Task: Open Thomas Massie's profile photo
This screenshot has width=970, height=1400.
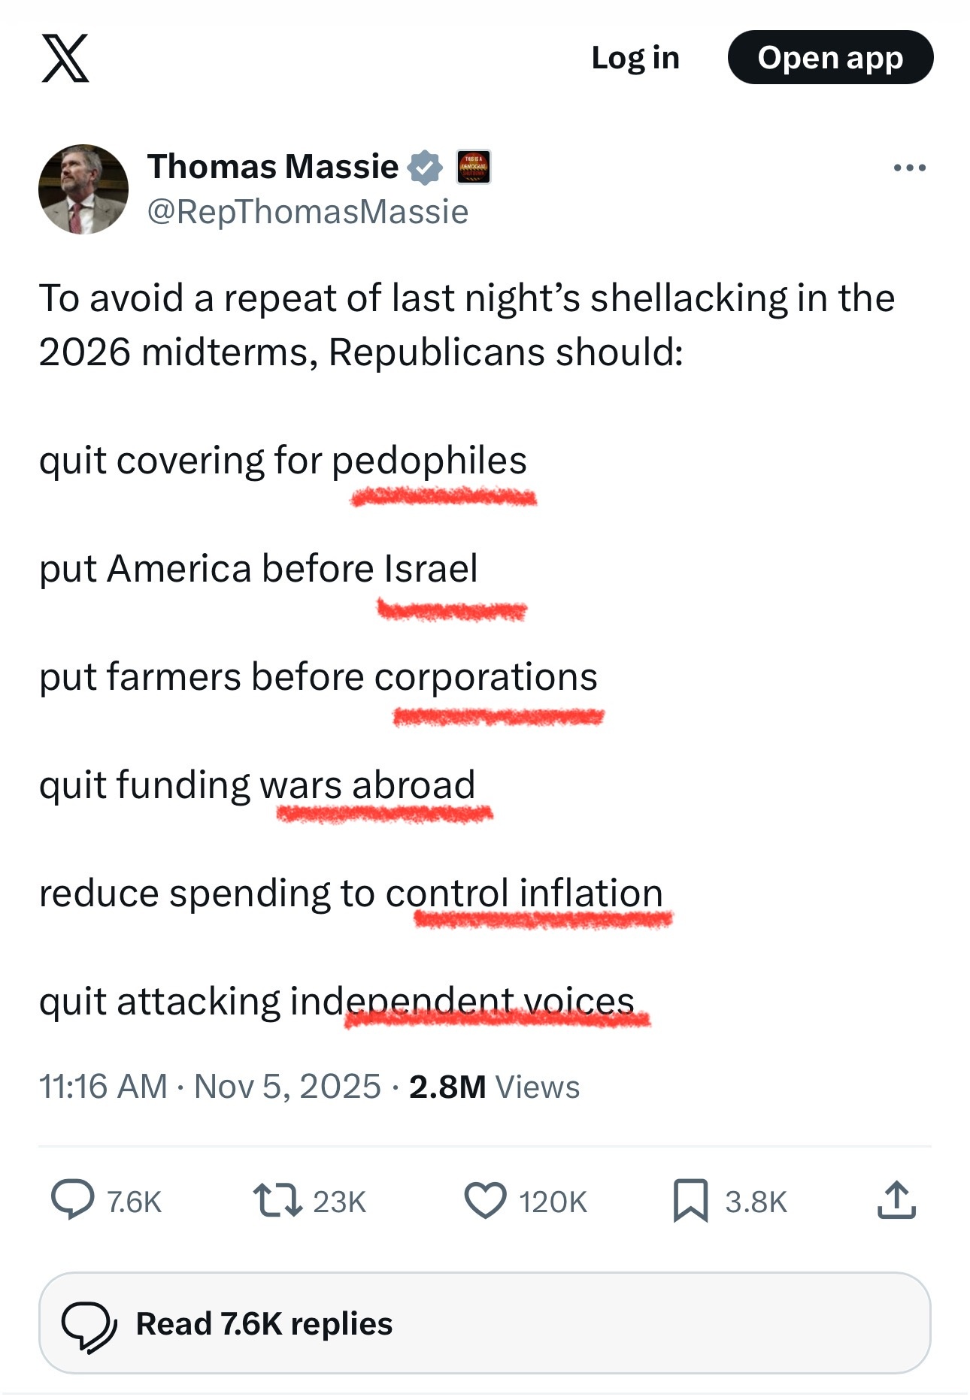Action: pyautogui.click(x=83, y=189)
